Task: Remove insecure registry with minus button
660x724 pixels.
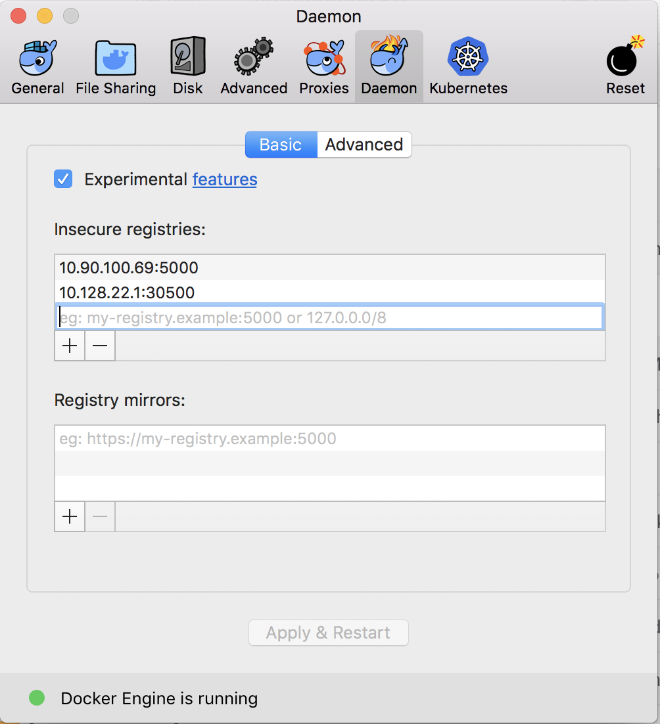Action: click(x=100, y=346)
